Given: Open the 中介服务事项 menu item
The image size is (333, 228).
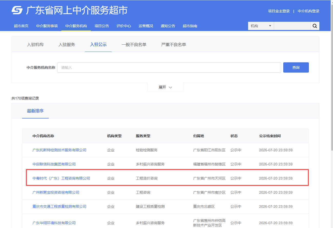Looking at the screenshot, I should [47, 26].
